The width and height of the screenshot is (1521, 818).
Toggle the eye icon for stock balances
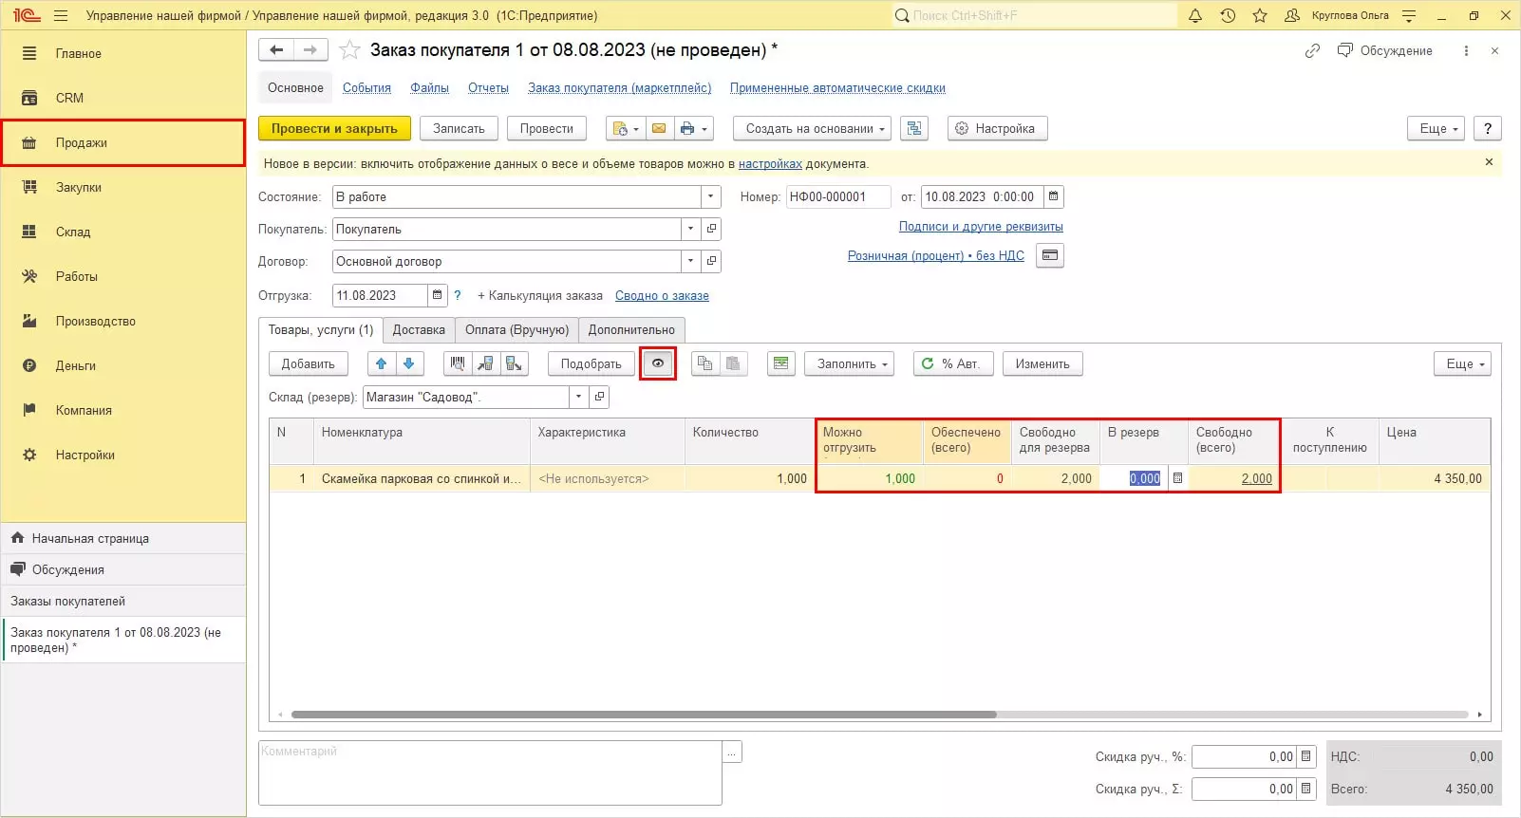click(x=657, y=363)
